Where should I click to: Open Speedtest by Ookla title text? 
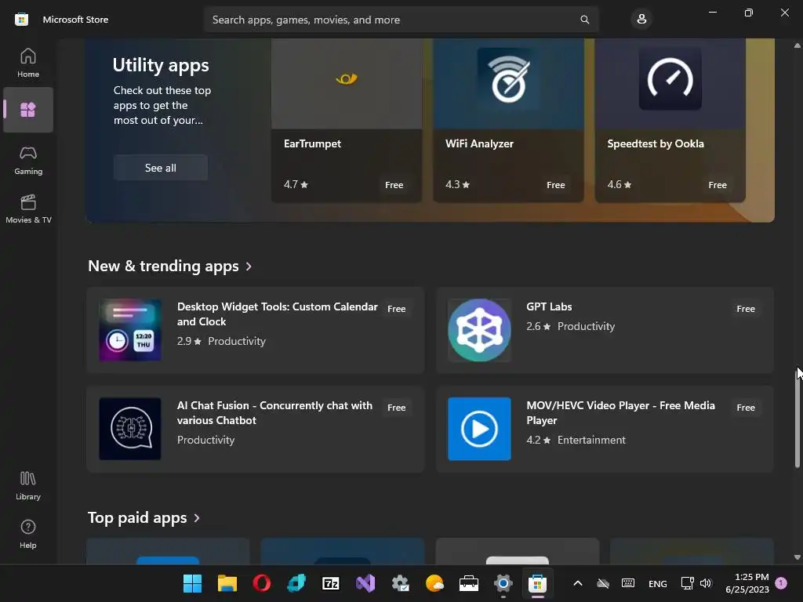[x=656, y=144]
